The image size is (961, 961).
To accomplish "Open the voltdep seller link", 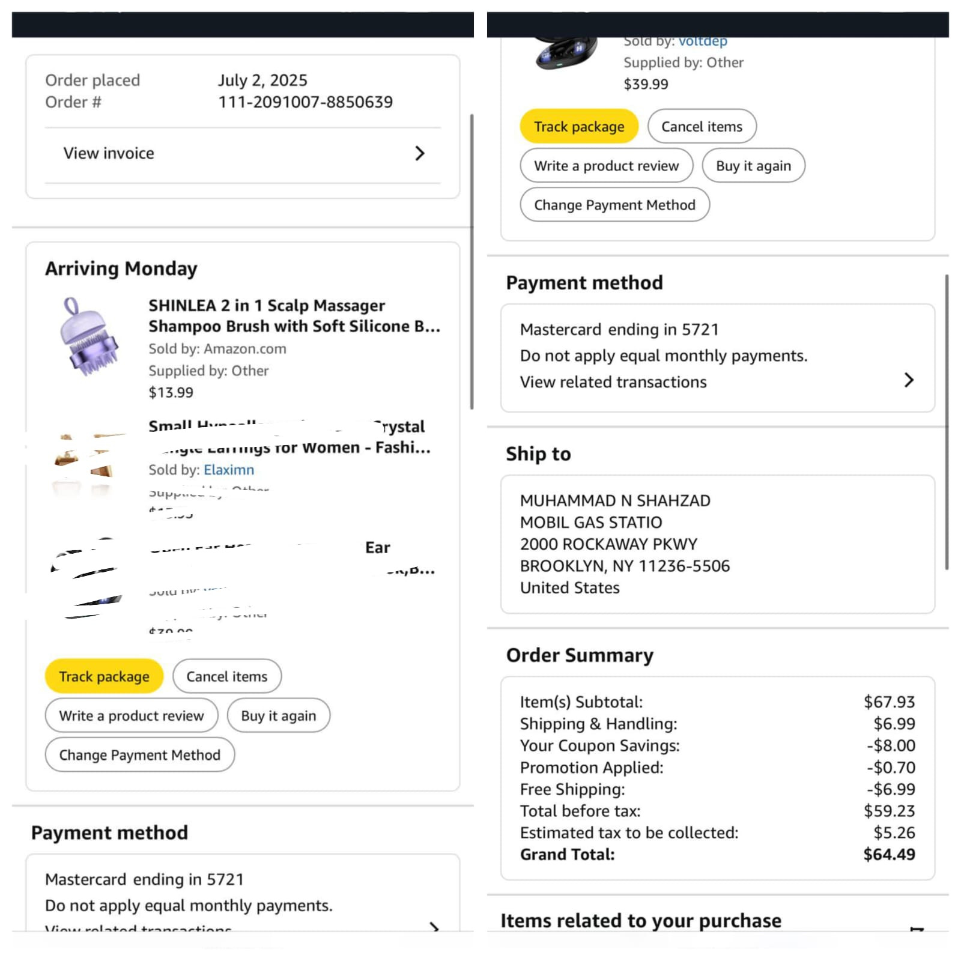I will point(703,41).
